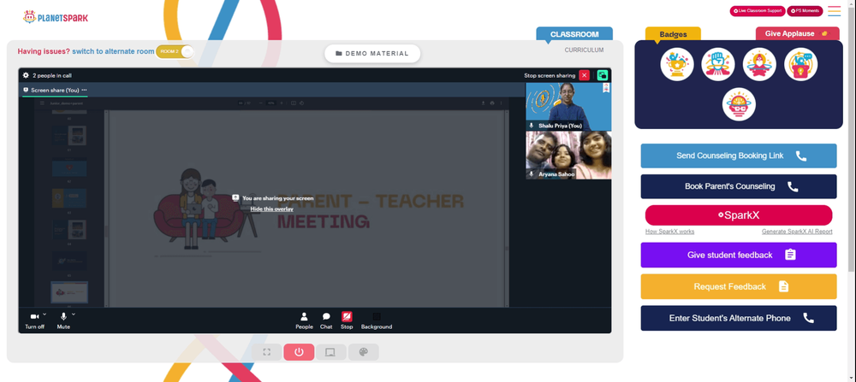
Task: Click the 2 people in call text
Action: pyautogui.click(x=52, y=76)
